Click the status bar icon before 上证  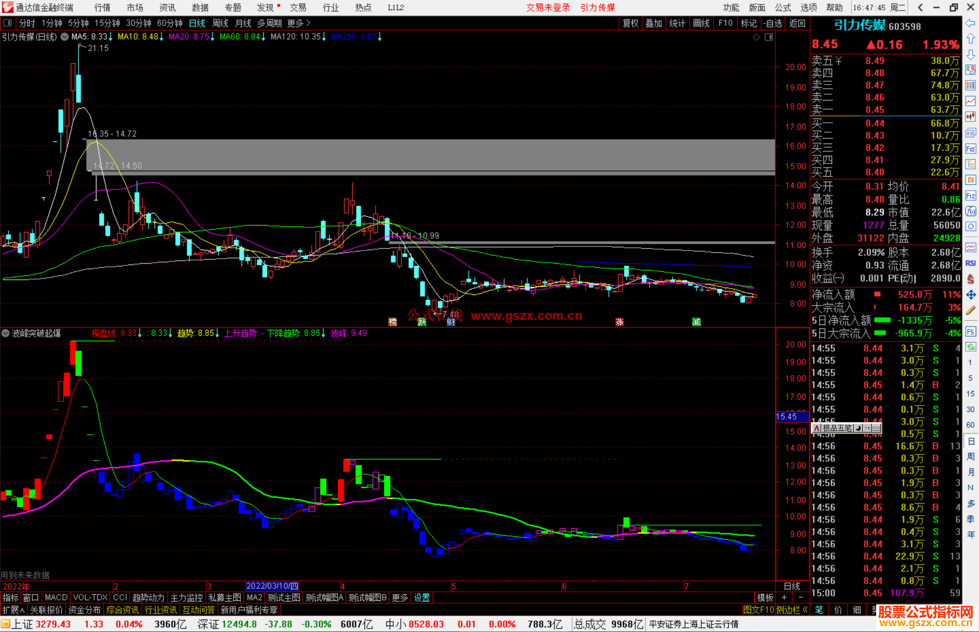pos(5,624)
